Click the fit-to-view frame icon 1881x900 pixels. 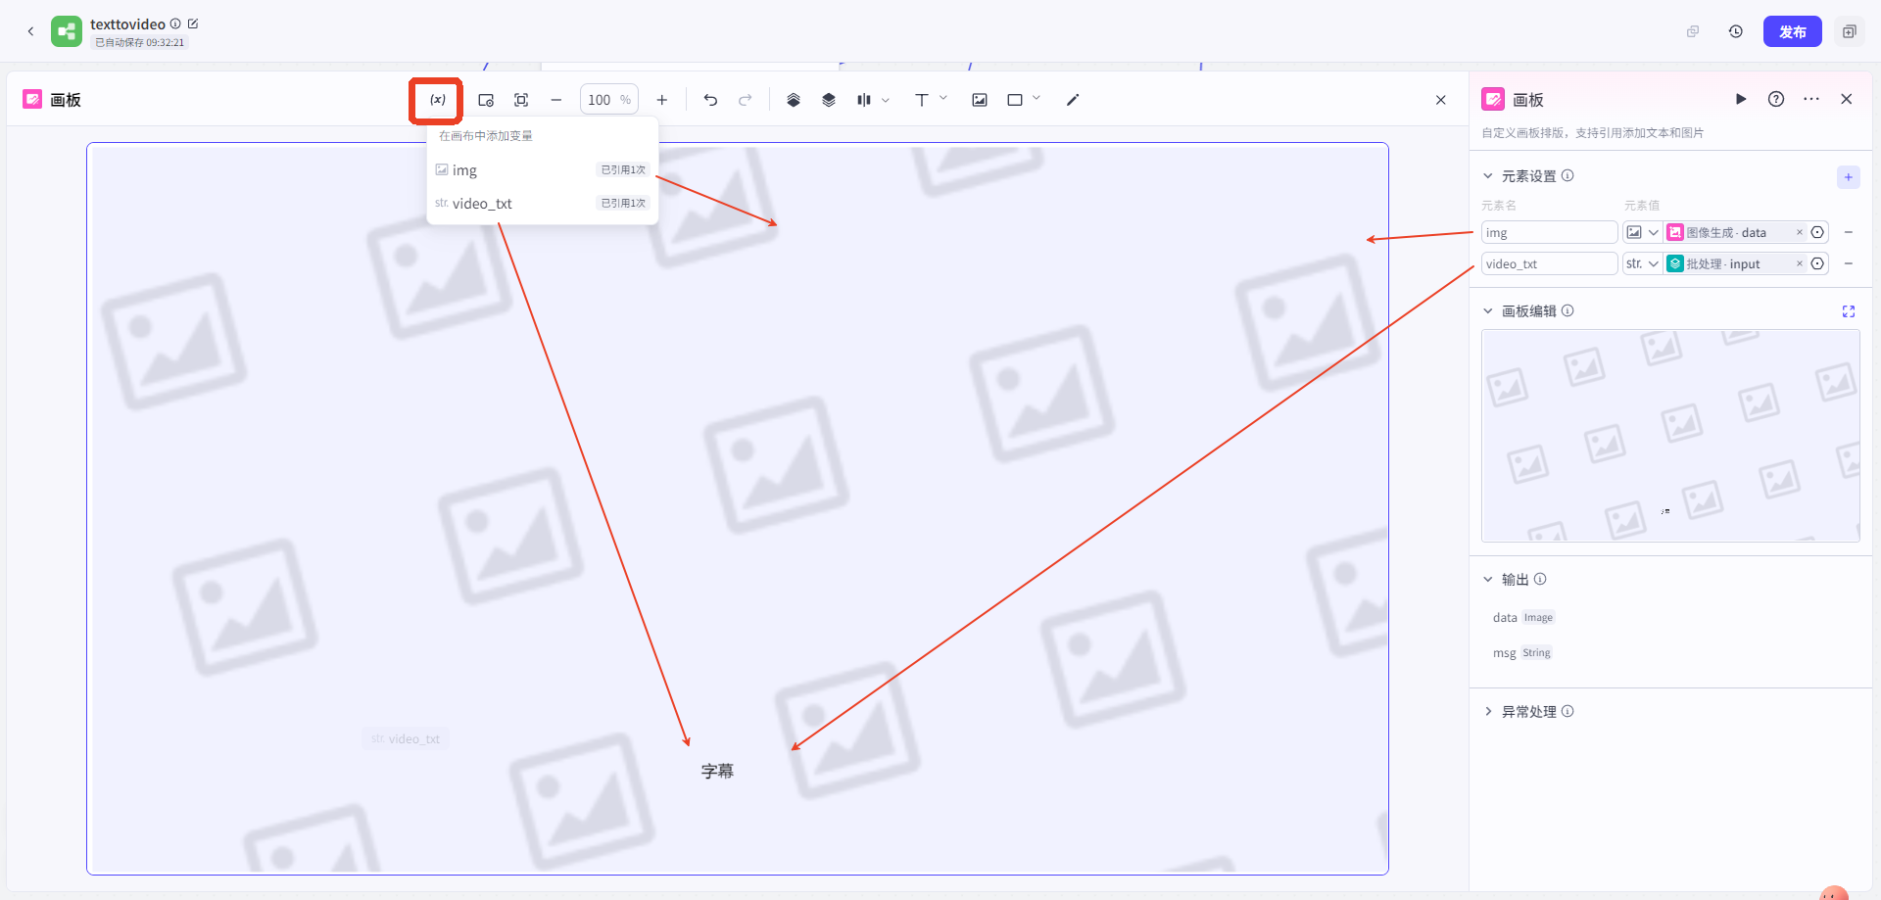point(521,100)
